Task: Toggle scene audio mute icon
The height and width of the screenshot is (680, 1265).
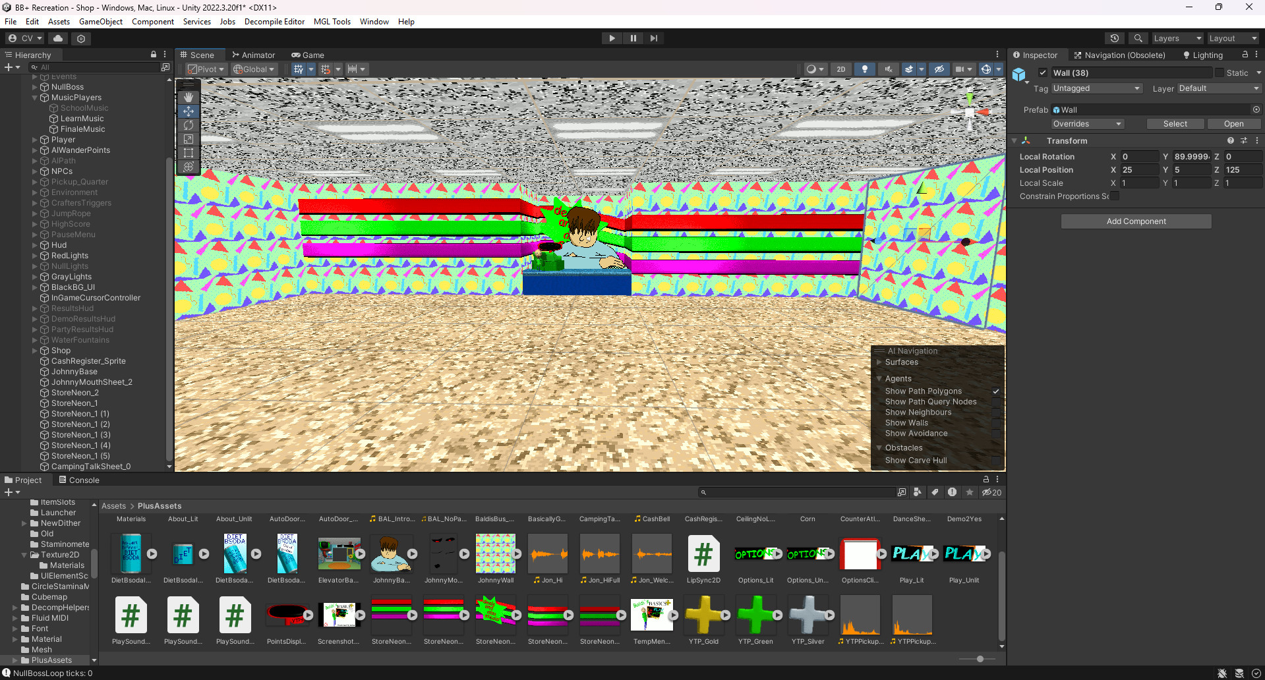Action: pos(889,69)
